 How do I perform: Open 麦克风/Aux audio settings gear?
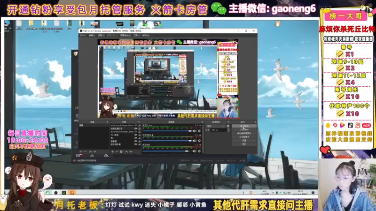[199, 131]
